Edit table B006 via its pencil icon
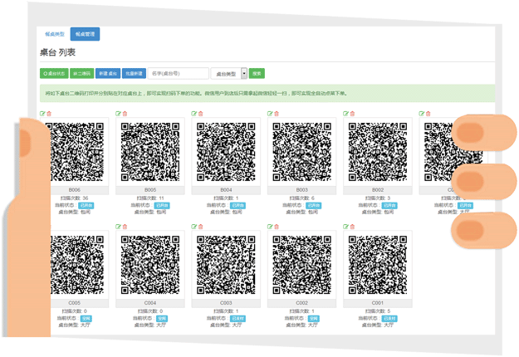The height and width of the screenshot is (357, 519). pyautogui.click(x=42, y=114)
